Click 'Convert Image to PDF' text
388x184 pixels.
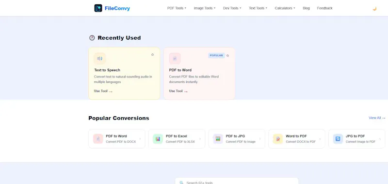click(360, 142)
